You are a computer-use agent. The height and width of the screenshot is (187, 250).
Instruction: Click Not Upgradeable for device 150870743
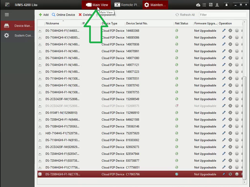click(x=205, y=85)
